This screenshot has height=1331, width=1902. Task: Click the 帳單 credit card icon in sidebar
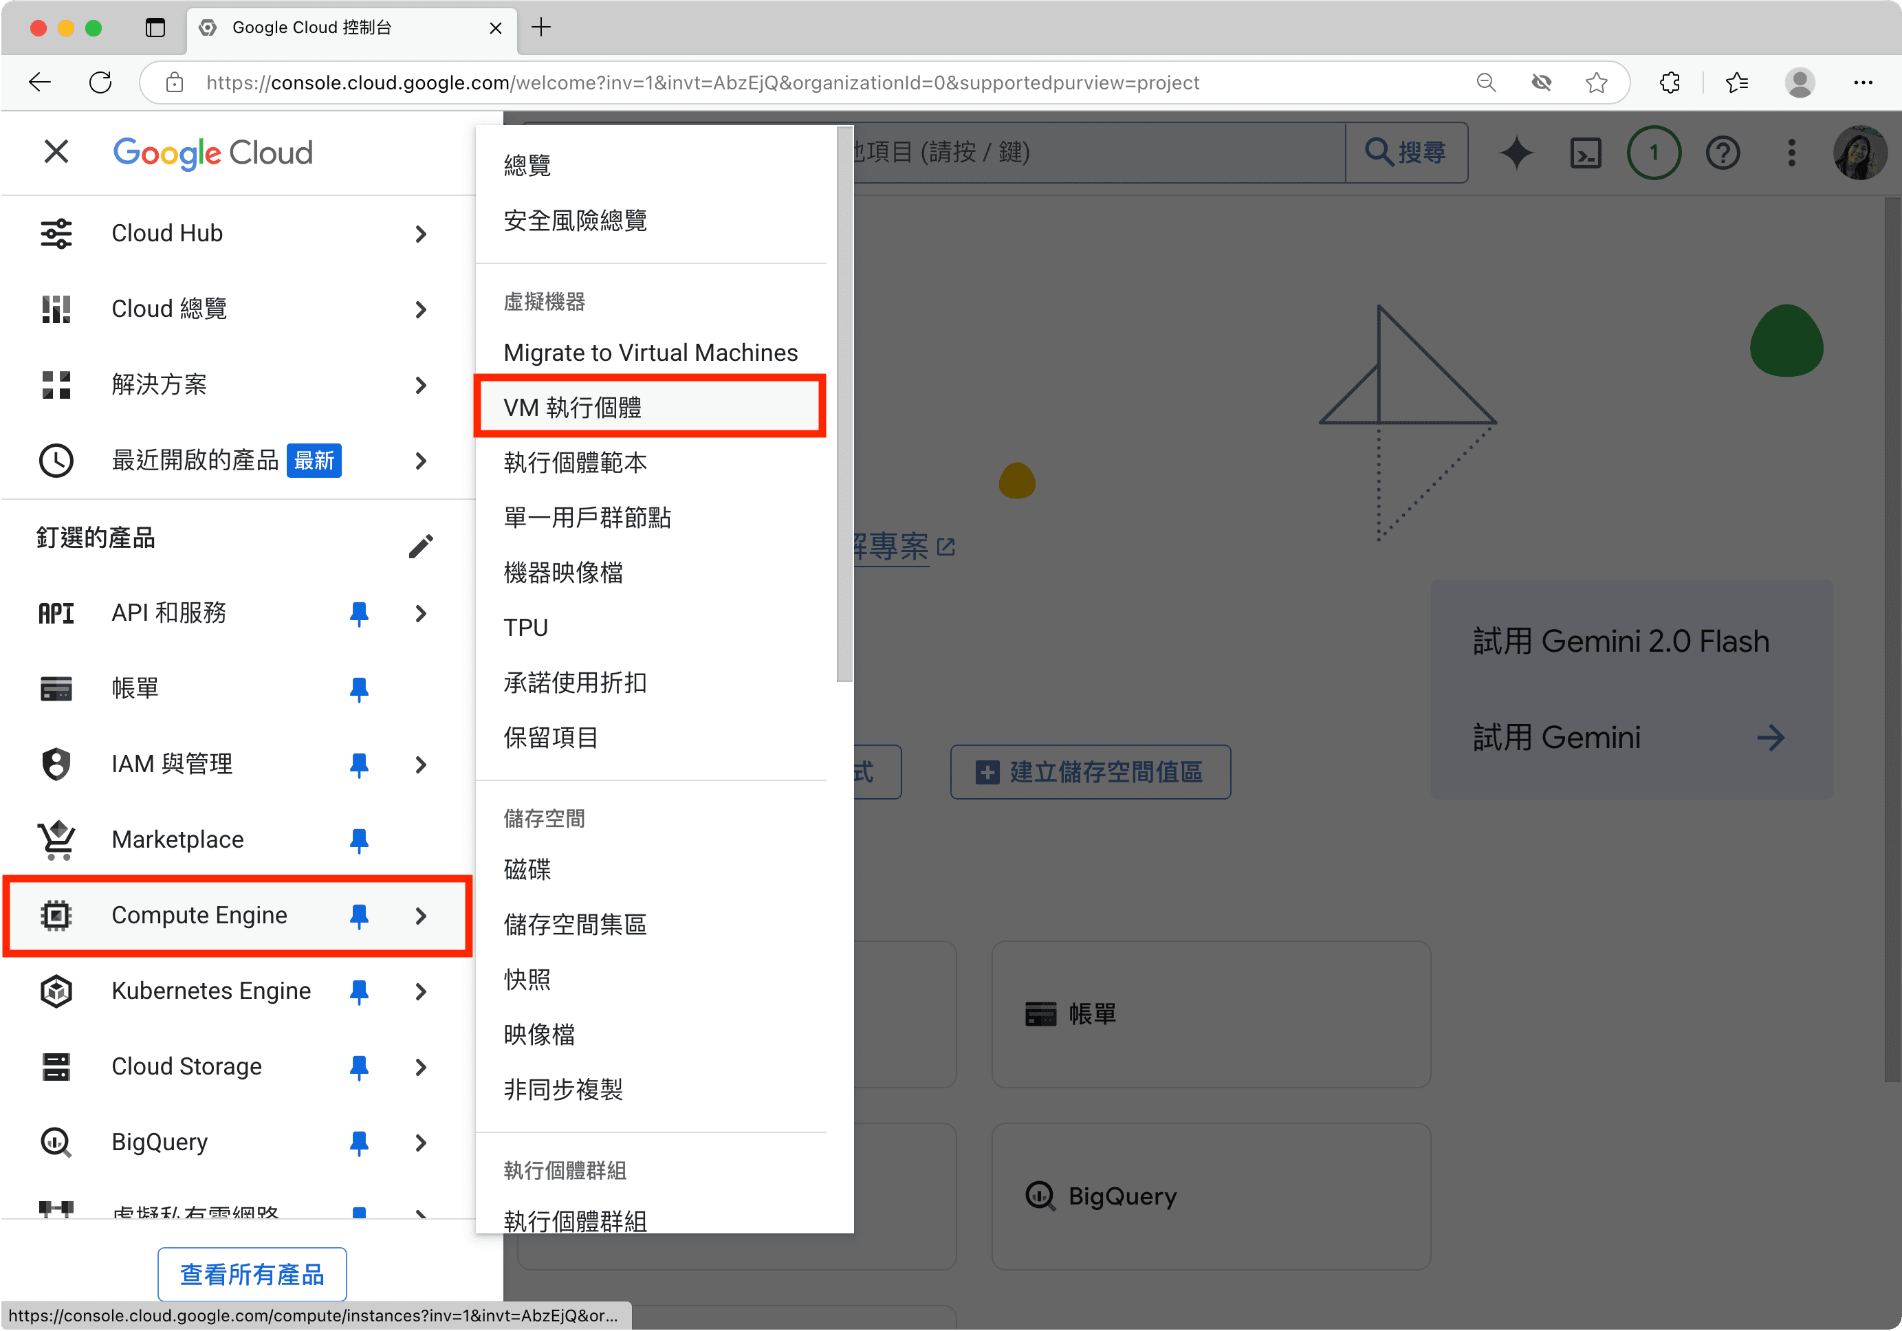click(56, 689)
